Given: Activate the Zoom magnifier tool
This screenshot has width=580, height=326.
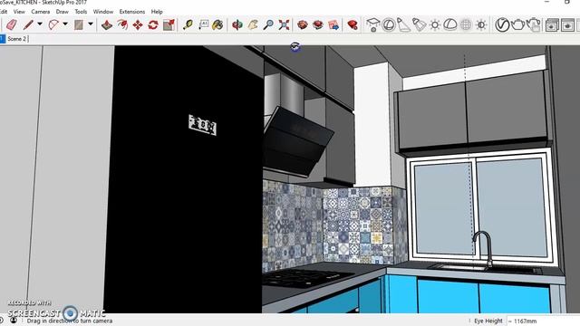Looking at the screenshot, I should click(268, 24).
